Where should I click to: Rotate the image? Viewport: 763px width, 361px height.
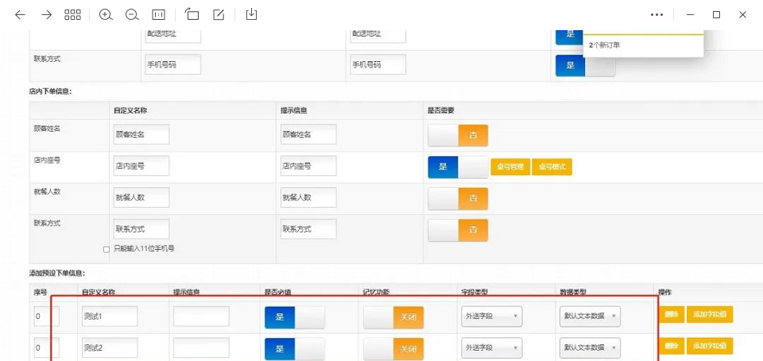click(x=192, y=14)
